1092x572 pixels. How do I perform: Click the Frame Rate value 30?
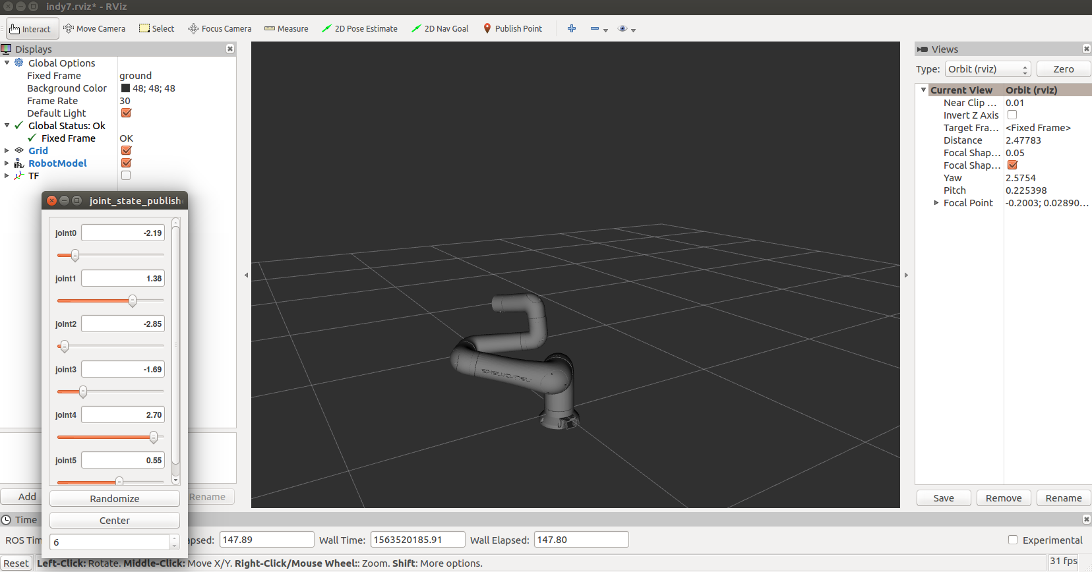coord(125,101)
